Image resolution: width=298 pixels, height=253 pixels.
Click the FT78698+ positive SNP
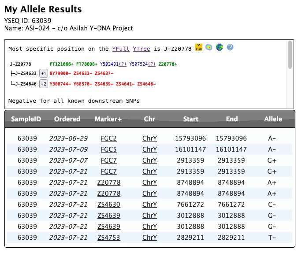click(87, 64)
